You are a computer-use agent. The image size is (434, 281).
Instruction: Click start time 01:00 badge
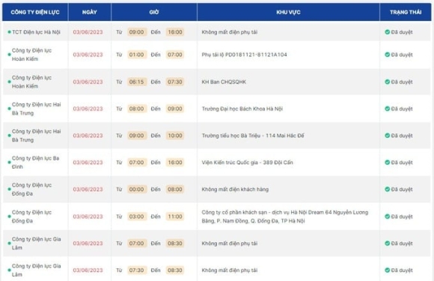click(x=137, y=55)
